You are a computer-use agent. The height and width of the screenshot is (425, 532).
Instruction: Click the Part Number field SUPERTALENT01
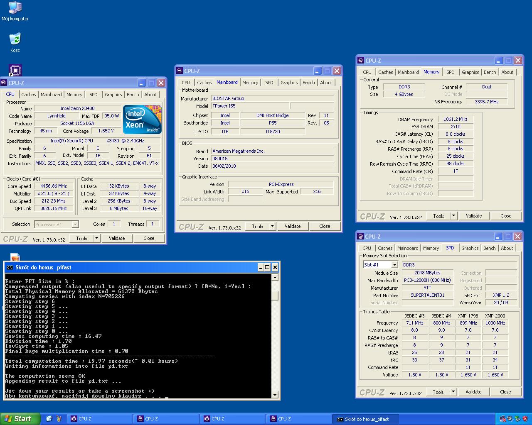pyautogui.click(x=427, y=295)
